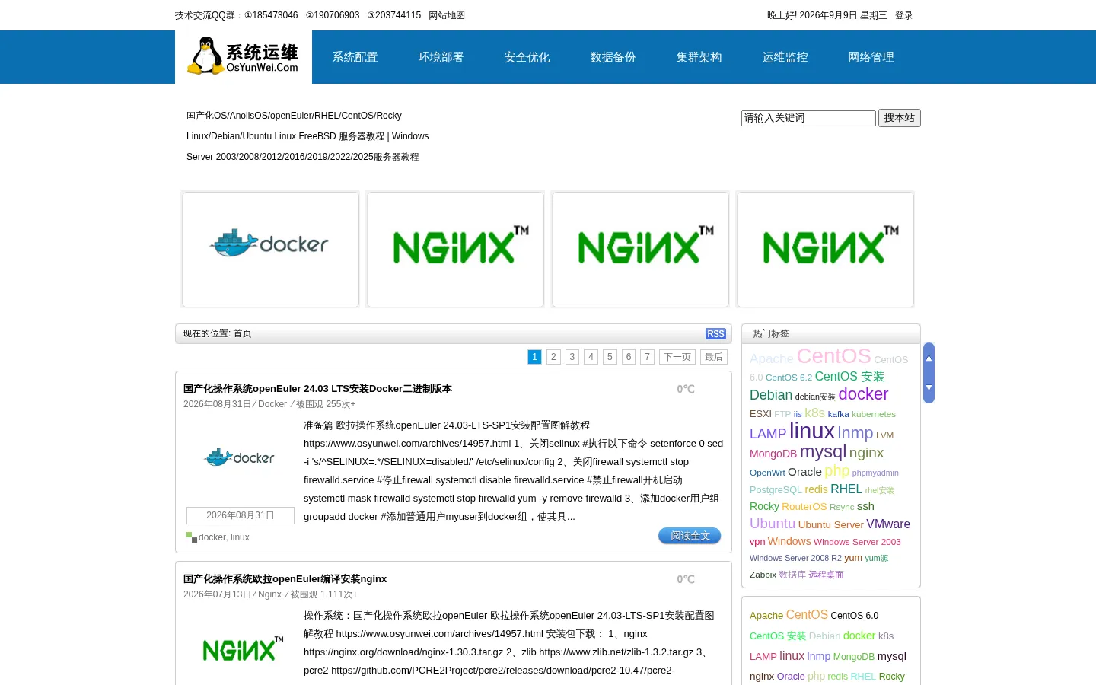Select the Ubuntu Server tag in 热门标签
Screen dimensions: 1096x685
830,525
